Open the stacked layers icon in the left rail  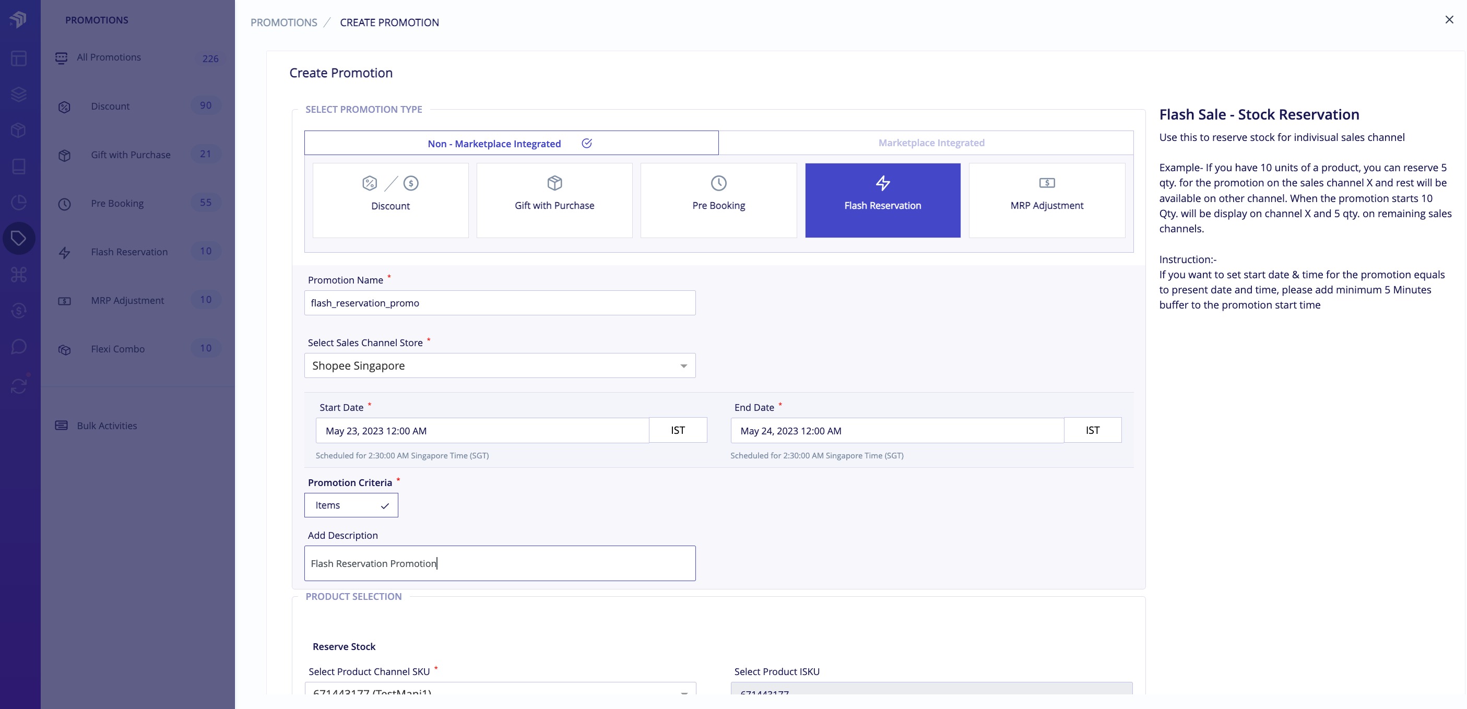click(x=19, y=94)
